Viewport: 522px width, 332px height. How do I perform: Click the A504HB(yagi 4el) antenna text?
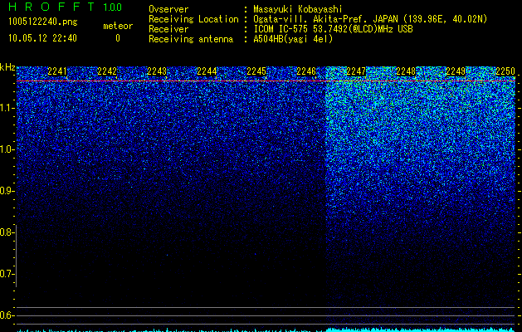coord(293,39)
